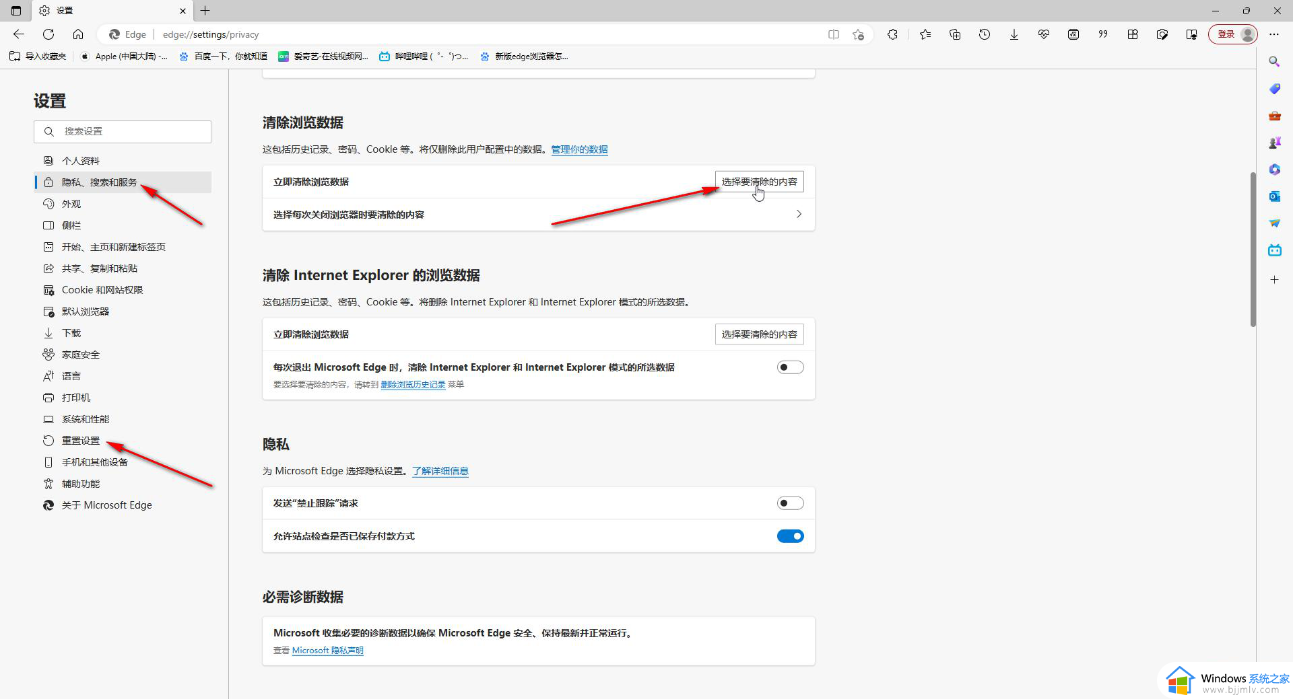Open 手机和其他设备 settings

[123, 462]
